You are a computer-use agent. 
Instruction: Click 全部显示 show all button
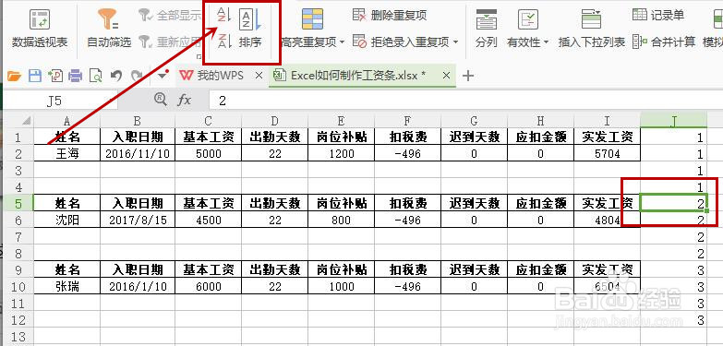170,16
